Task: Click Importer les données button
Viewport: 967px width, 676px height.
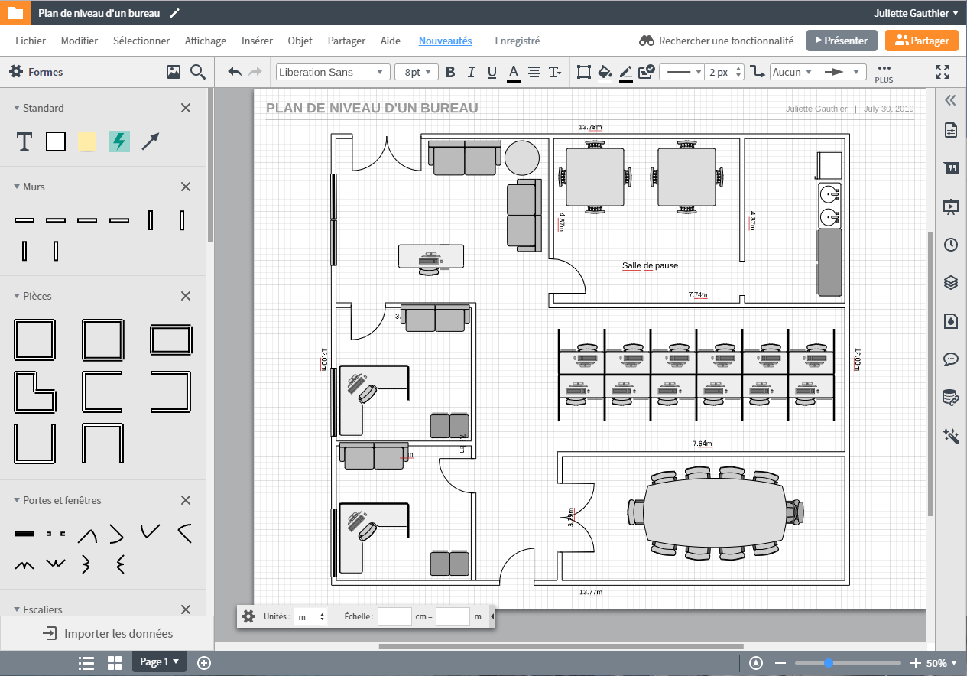Action: (x=107, y=633)
